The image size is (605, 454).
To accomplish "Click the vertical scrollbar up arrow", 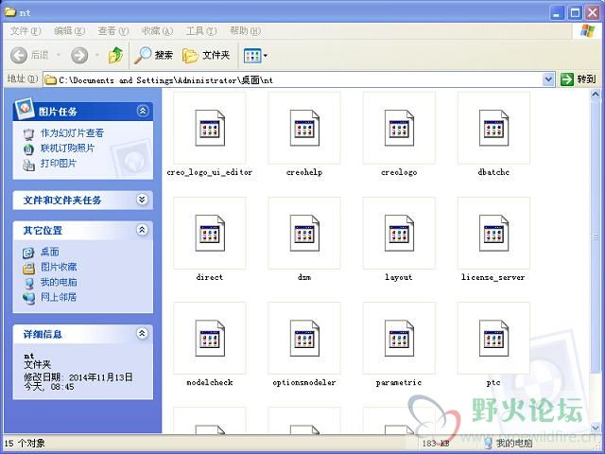I will click(596, 94).
